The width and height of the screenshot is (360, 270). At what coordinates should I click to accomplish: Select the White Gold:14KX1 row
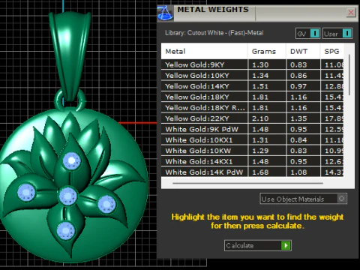click(x=252, y=161)
